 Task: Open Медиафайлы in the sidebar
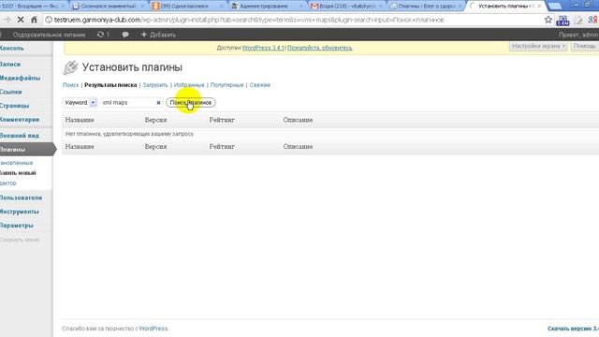pos(21,78)
